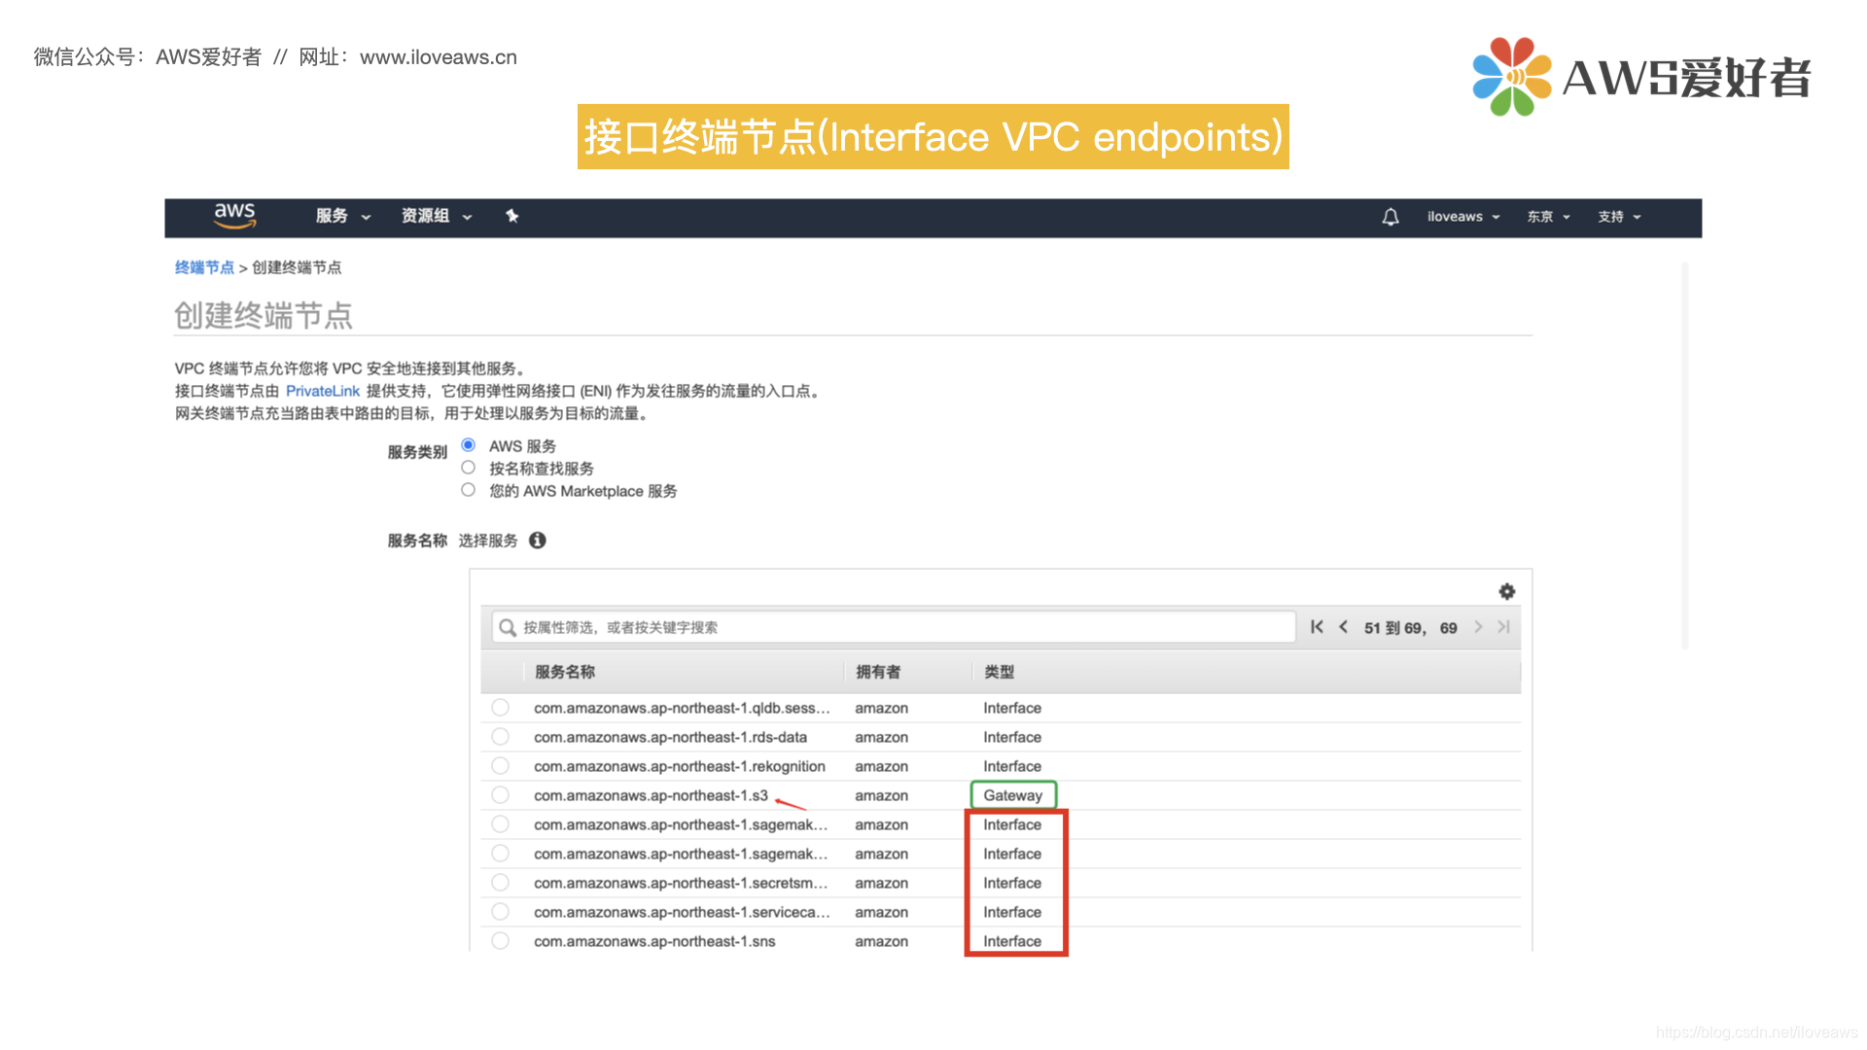Click the 拥有者 column header

(878, 672)
